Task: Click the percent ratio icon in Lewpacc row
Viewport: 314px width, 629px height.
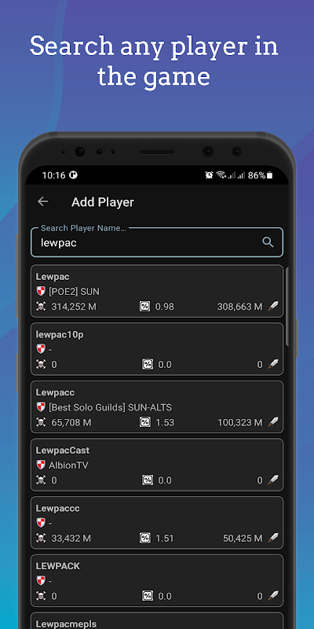Action: (145, 422)
